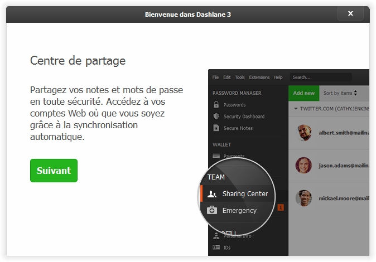This screenshot has width=376, height=262.
Task: Click the Security Dashboard shield icon
Action: click(x=216, y=117)
